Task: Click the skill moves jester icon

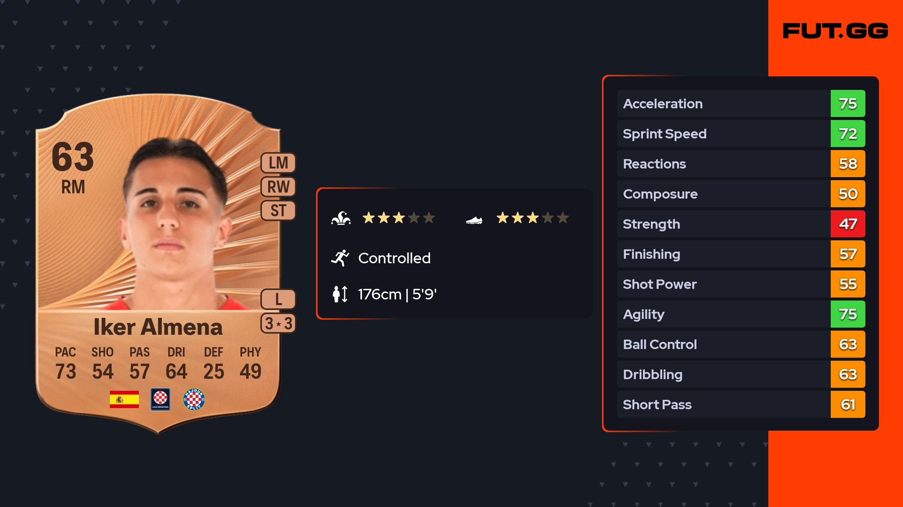Action: click(341, 218)
